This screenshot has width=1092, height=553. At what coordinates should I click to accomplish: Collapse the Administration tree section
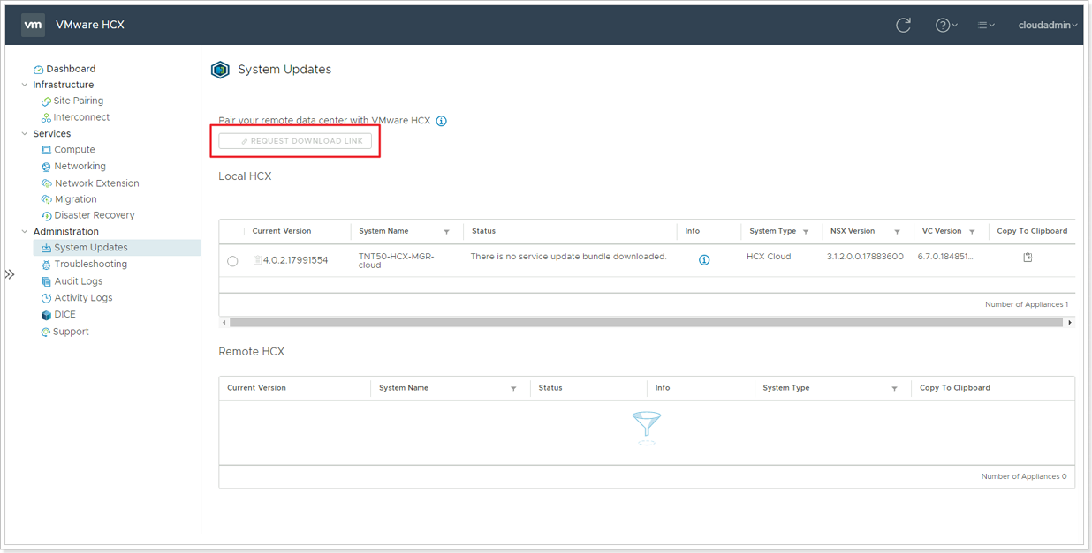click(x=25, y=232)
